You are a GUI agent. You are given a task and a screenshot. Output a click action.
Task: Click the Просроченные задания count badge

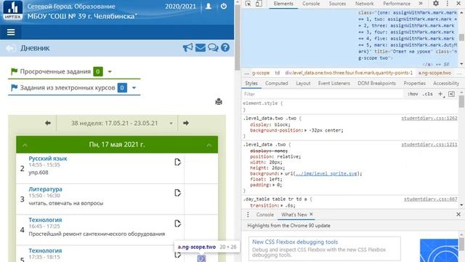coord(98,71)
